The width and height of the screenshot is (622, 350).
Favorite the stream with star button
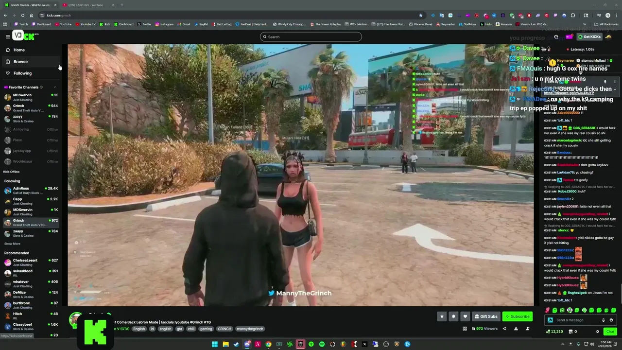point(442,316)
